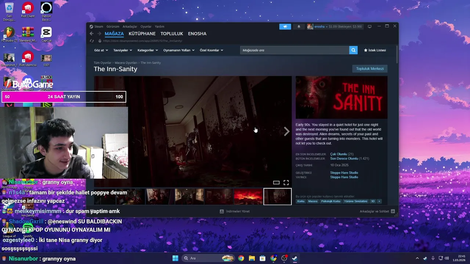
Task: Open CapCut desktop shortcut
Action: pos(46,34)
